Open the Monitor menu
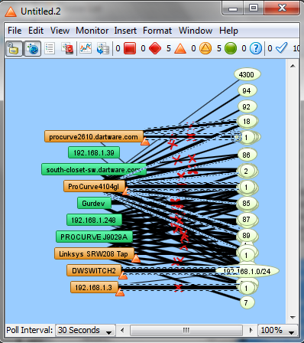The image size is (304, 343). [x=92, y=31]
